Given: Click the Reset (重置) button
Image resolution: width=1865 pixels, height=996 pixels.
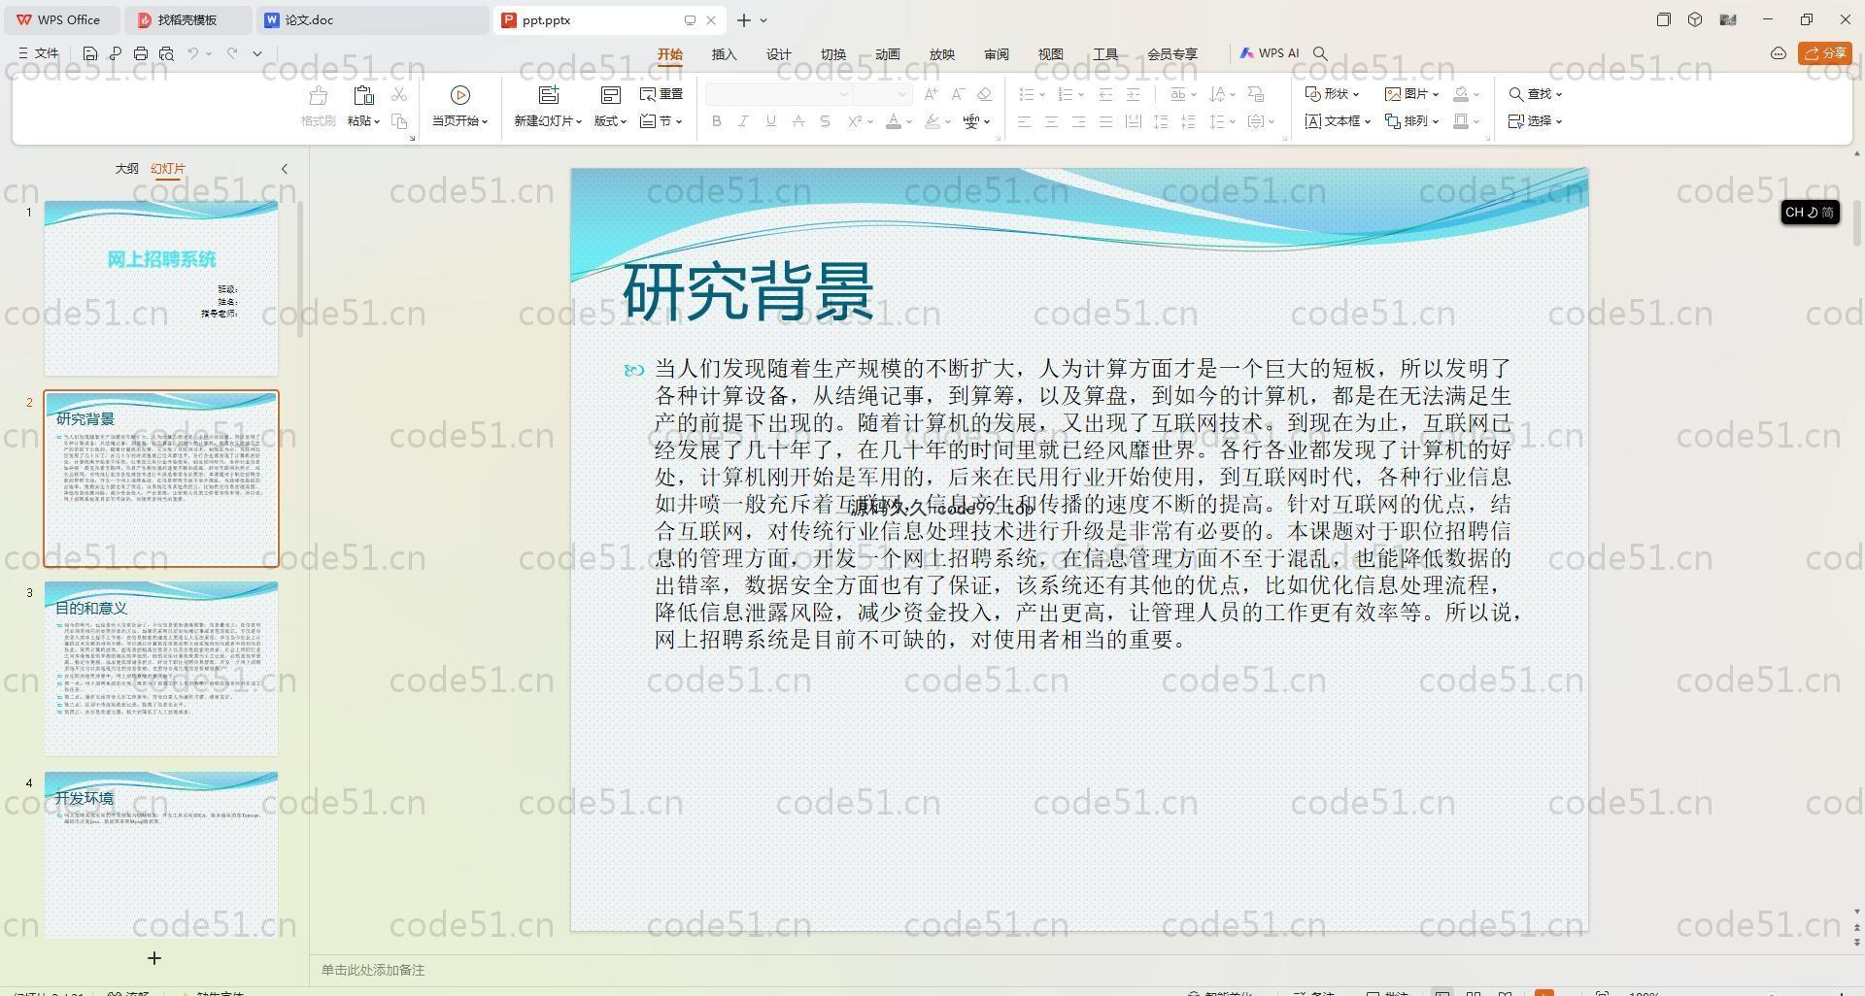Looking at the screenshot, I should pyautogui.click(x=661, y=94).
